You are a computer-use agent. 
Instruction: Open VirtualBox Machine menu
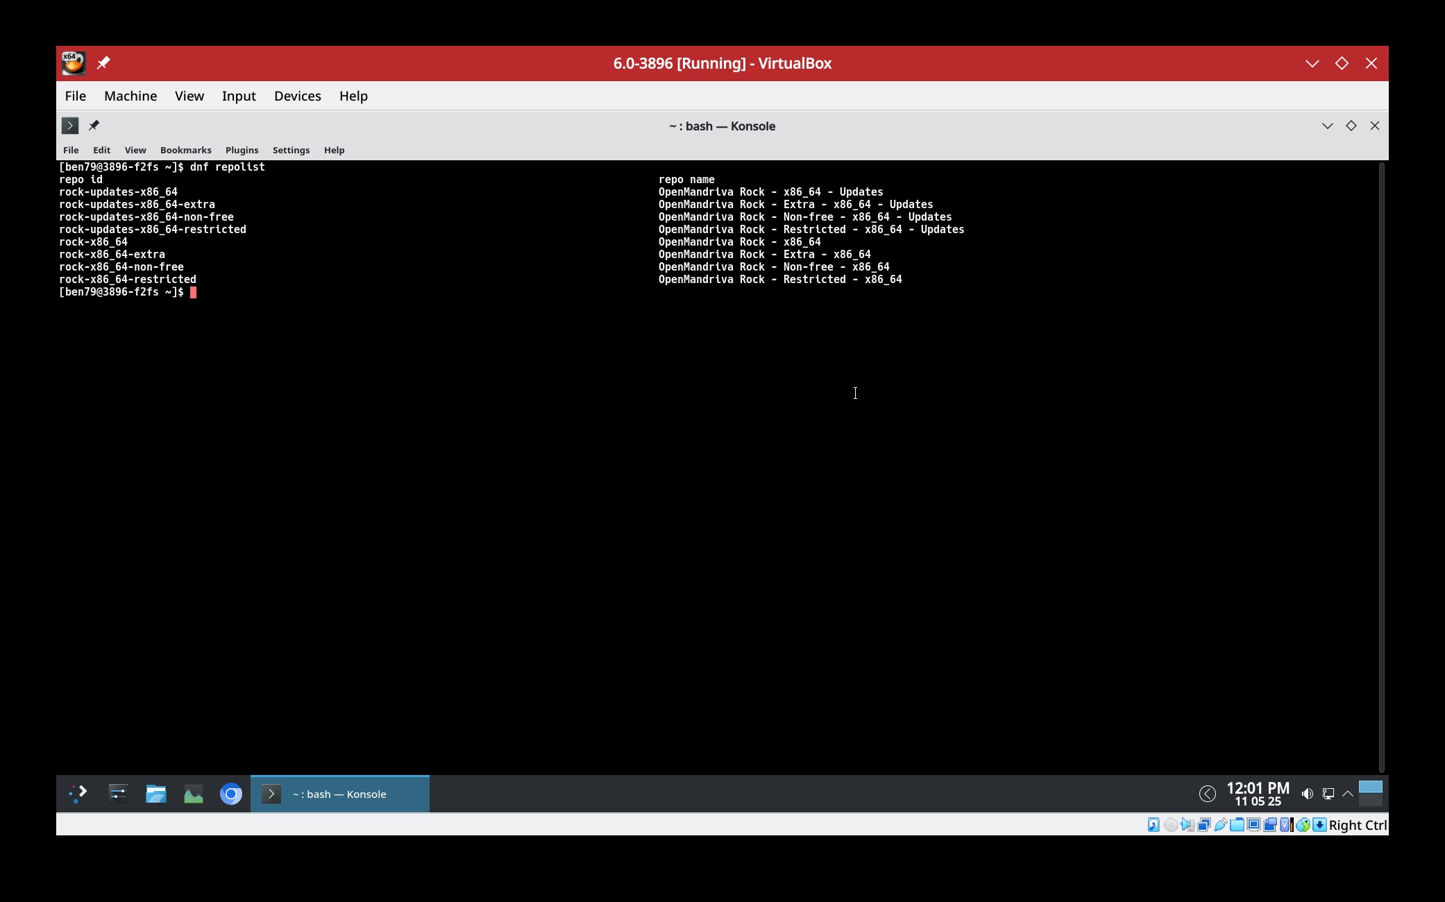[x=130, y=96]
